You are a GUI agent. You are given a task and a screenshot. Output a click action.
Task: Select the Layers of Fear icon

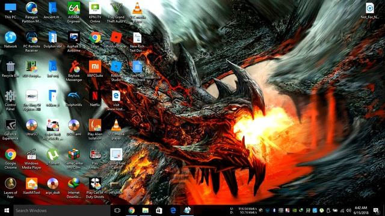(10, 188)
